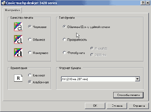This screenshot has width=151, height=112.
Task: Click the Ориентация group label
Action: 19,68
